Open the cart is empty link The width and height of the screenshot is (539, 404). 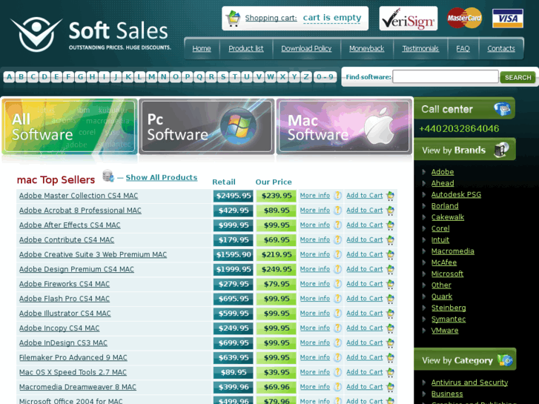click(332, 18)
